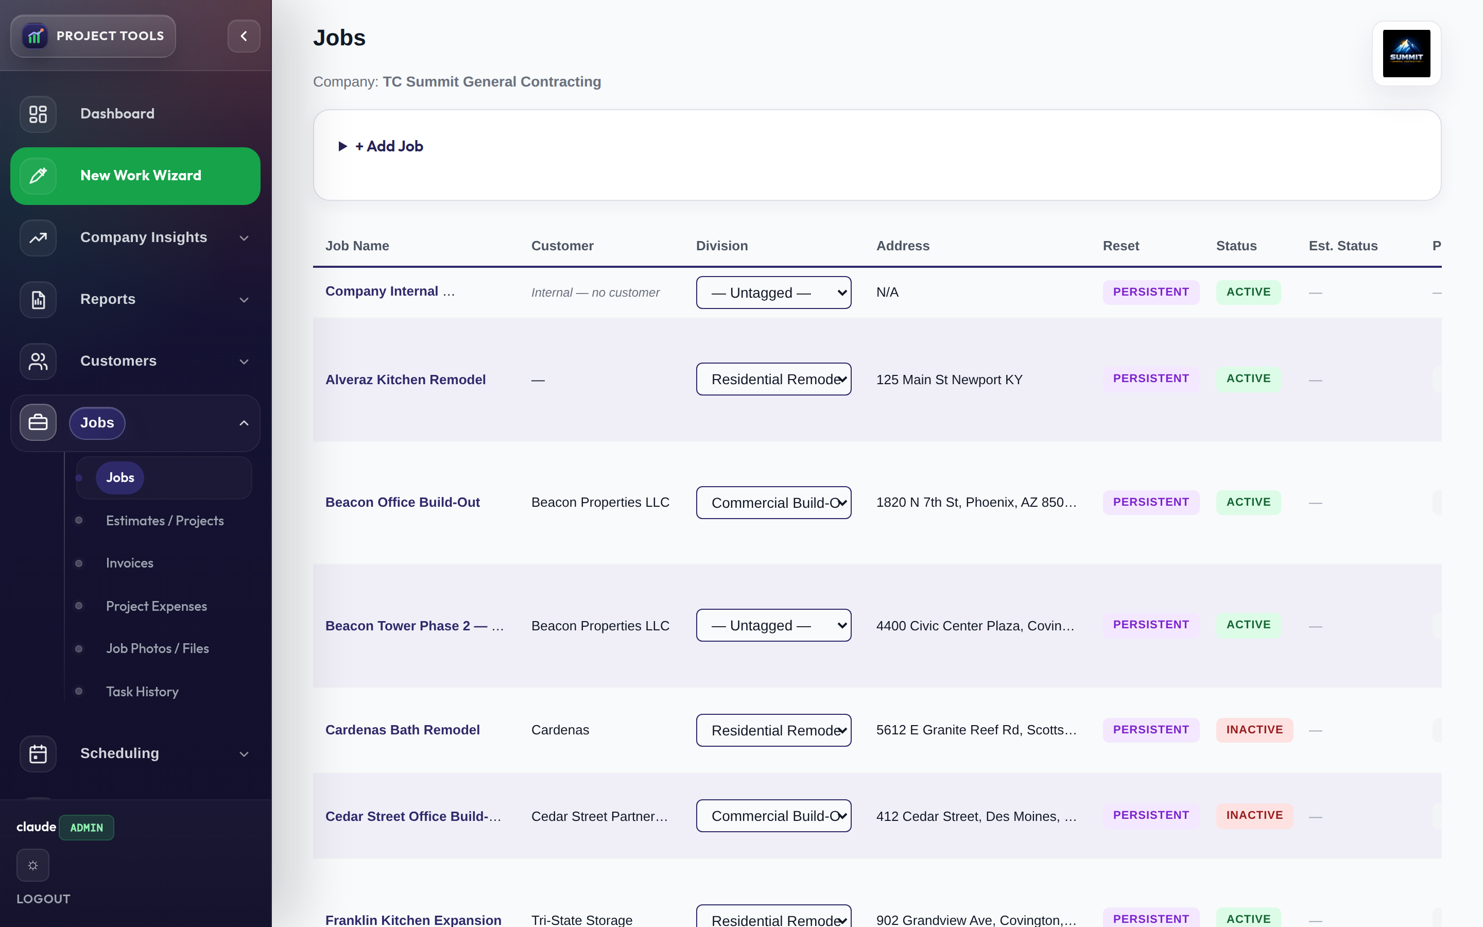Expand the Reports menu chevron
The width and height of the screenshot is (1483, 927).
click(x=244, y=300)
